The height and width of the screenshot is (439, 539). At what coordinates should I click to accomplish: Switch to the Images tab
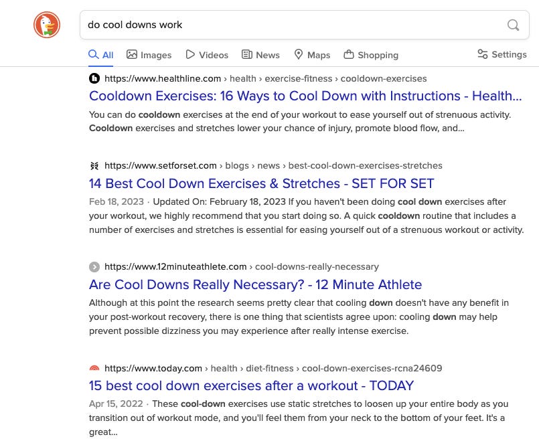(x=149, y=55)
